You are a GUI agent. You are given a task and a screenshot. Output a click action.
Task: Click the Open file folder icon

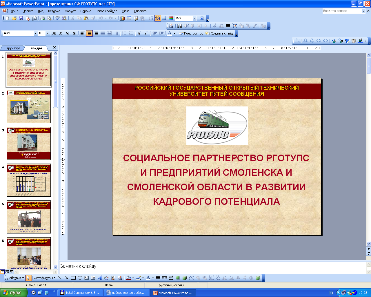pyautogui.click(x=14, y=18)
